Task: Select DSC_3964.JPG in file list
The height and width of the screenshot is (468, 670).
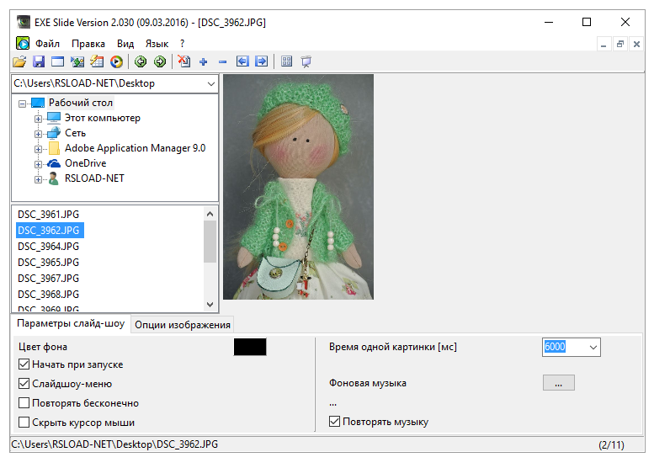Action: point(48,247)
